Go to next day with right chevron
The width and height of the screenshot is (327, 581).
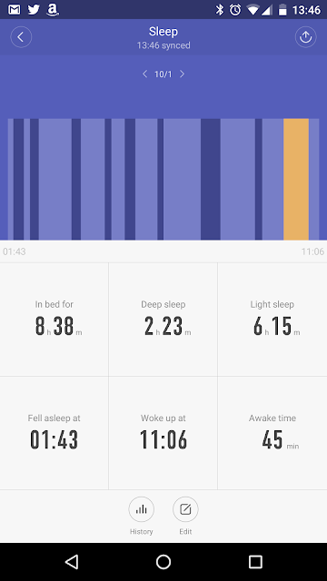182,74
